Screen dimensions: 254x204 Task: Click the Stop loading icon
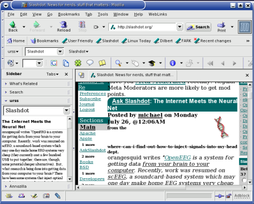pos(82,25)
